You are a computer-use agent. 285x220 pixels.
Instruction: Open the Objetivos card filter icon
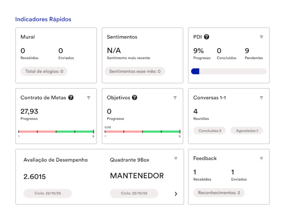pos(175,98)
